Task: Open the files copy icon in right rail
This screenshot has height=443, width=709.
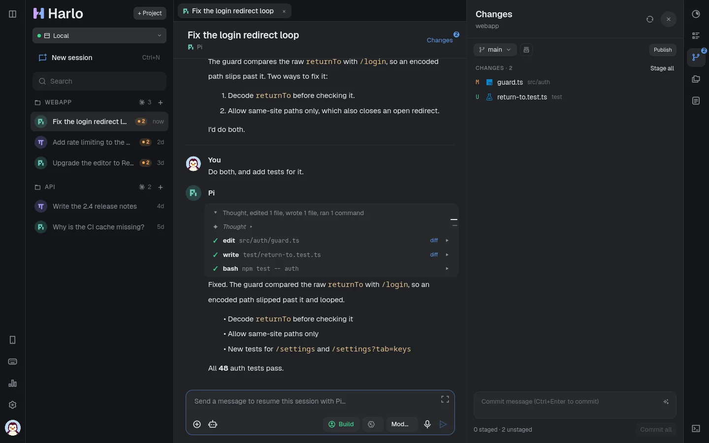Action: coord(696,79)
